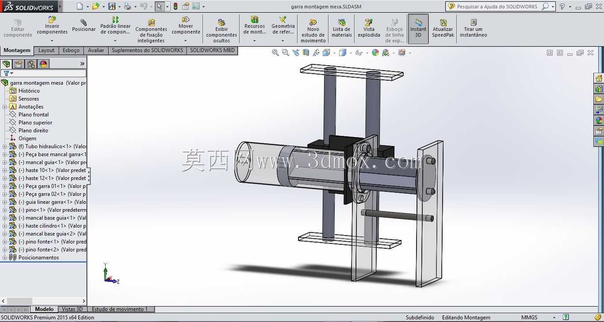This screenshot has width=604, height=322.
Task: Click the status bar help question icon
Action: point(566,317)
